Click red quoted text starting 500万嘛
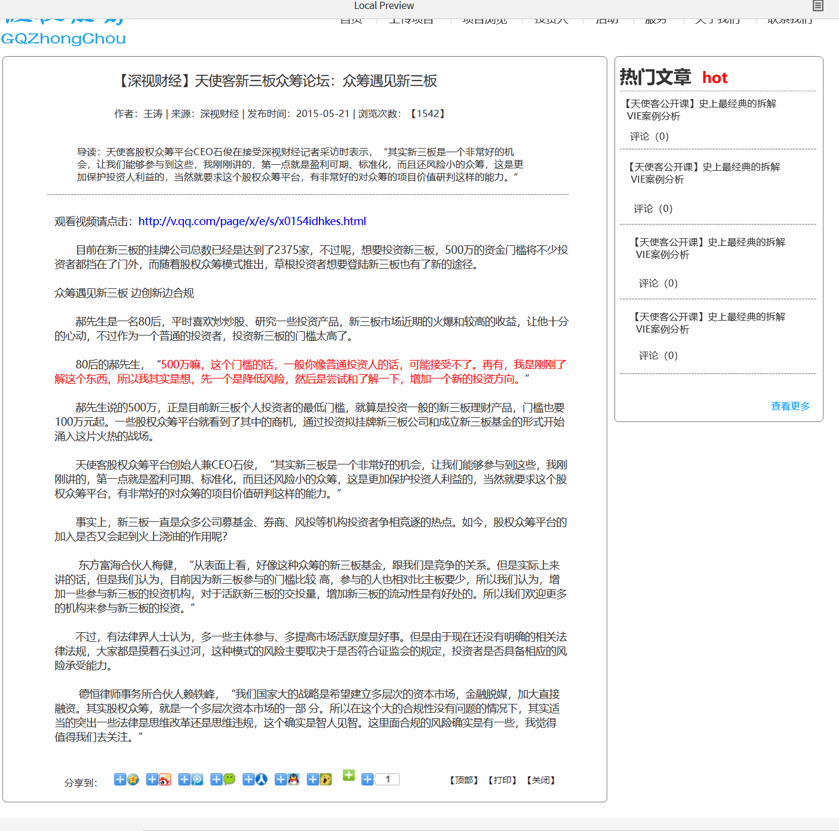 [x=310, y=372]
